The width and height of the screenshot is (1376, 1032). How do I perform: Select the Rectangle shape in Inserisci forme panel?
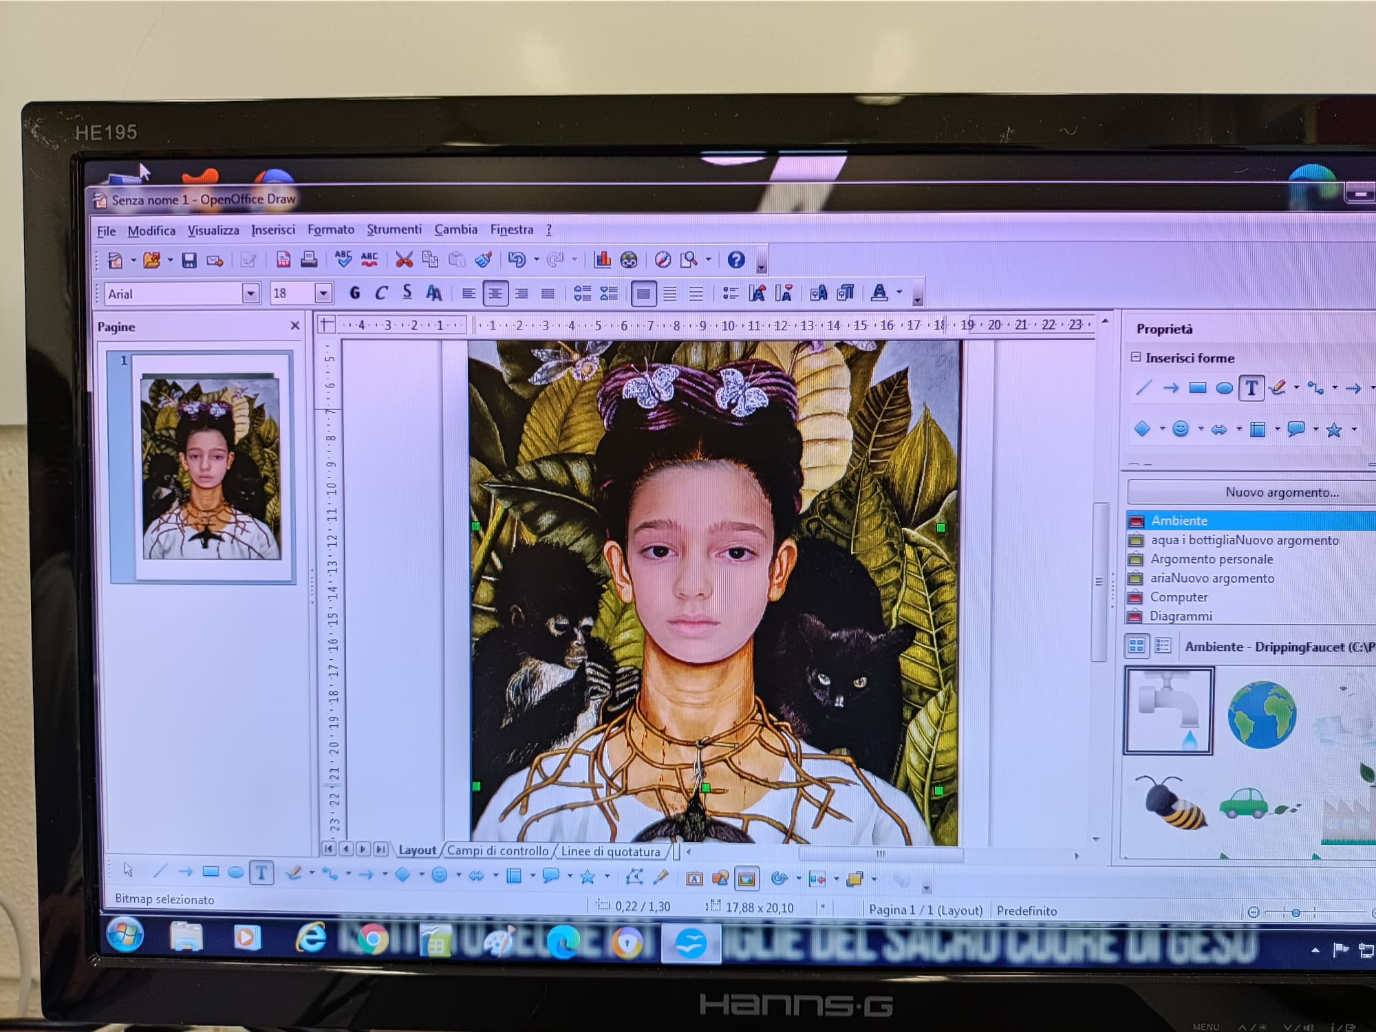pyautogui.click(x=1198, y=388)
